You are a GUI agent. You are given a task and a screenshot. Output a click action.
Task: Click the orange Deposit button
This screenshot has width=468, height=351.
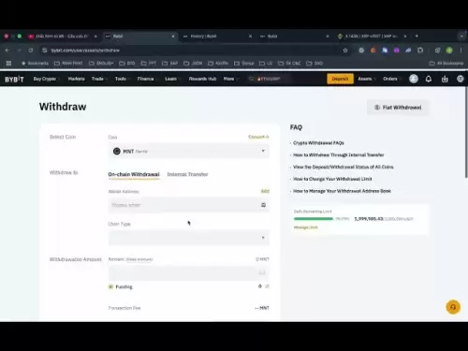pos(340,79)
